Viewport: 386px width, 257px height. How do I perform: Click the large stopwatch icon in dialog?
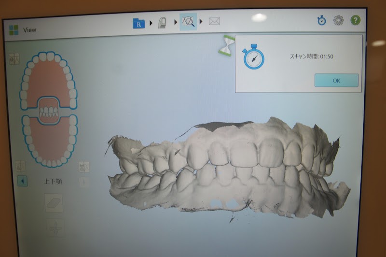254,57
